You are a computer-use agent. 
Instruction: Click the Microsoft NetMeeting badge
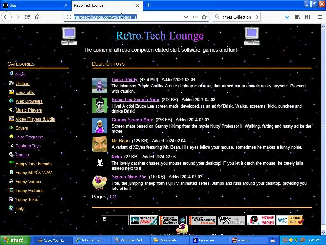tap(202, 220)
